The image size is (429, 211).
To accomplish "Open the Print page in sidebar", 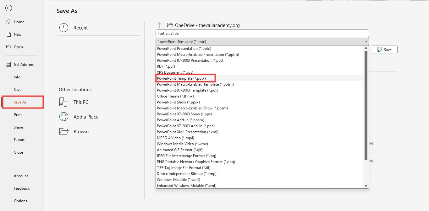I will pos(18,115).
